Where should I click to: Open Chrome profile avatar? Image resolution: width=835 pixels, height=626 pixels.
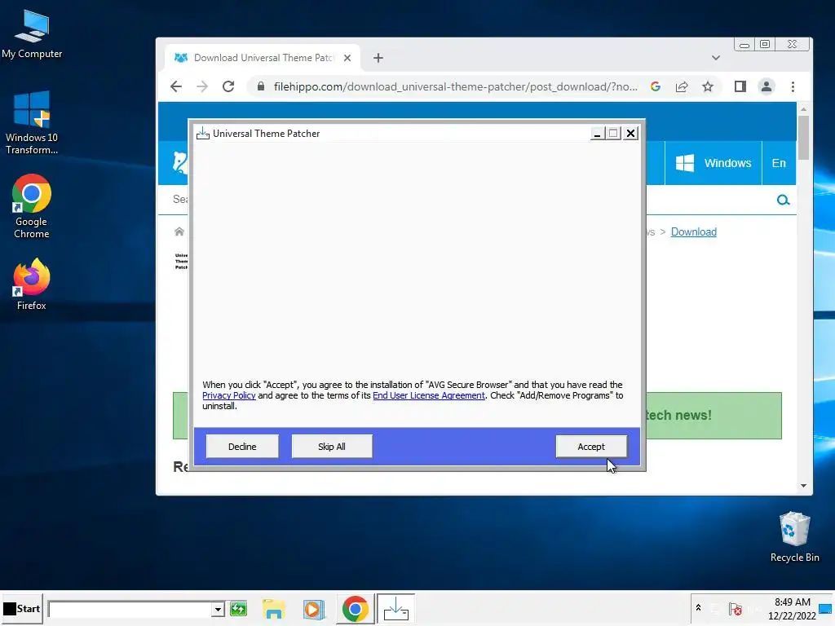767,86
